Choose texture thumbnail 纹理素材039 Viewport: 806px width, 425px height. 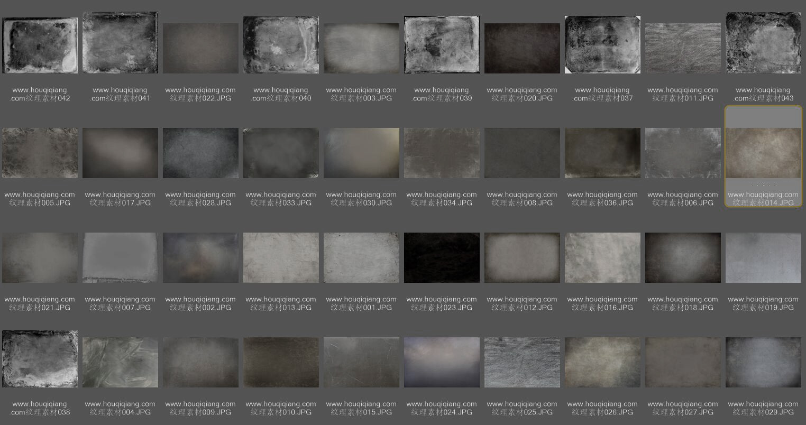[x=442, y=44]
